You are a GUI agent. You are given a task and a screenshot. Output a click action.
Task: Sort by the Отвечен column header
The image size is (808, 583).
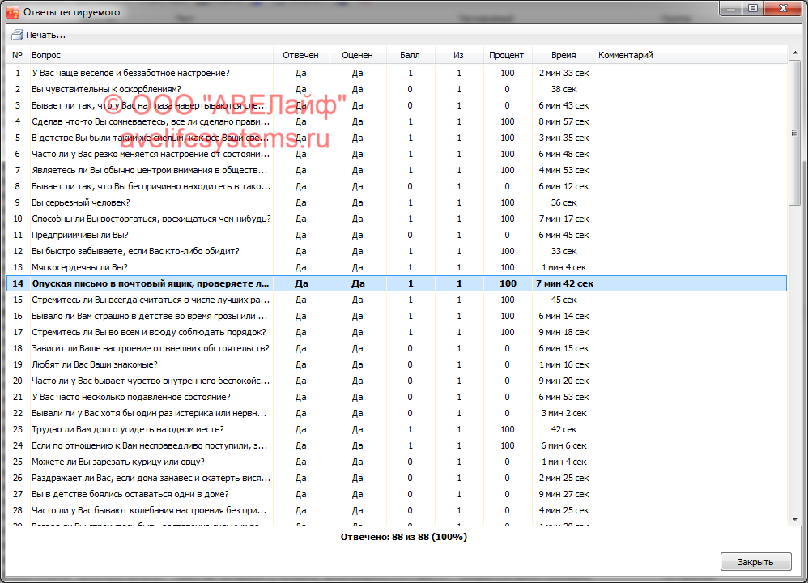pos(300,55)
